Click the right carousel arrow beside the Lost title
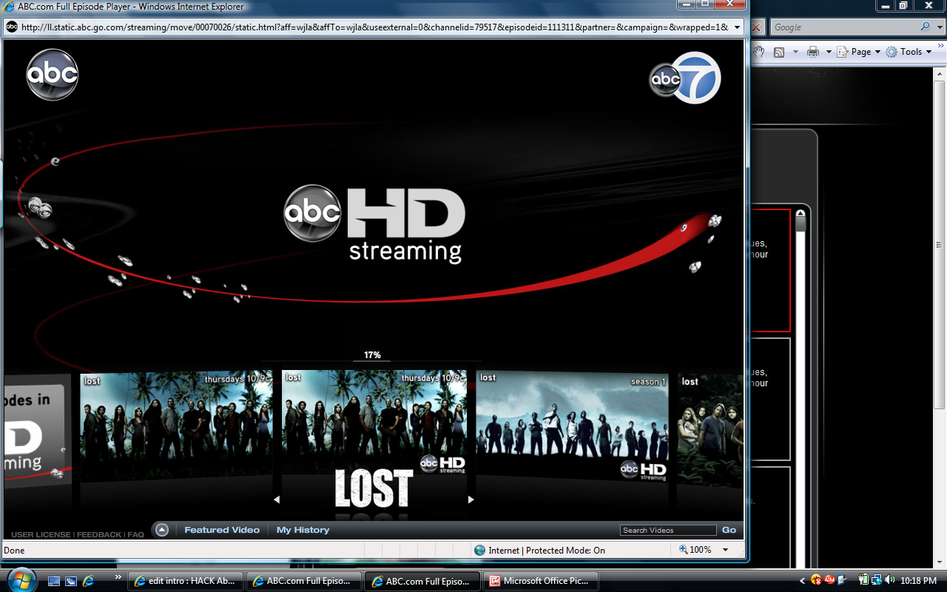Viewport: 947px width, 592px height. point(471,499)
